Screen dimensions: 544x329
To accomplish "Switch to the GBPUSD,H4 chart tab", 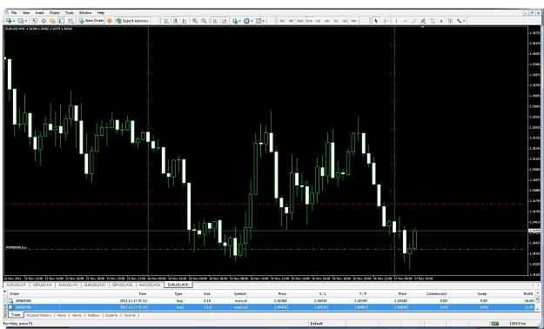I will [x=43, y=285].
